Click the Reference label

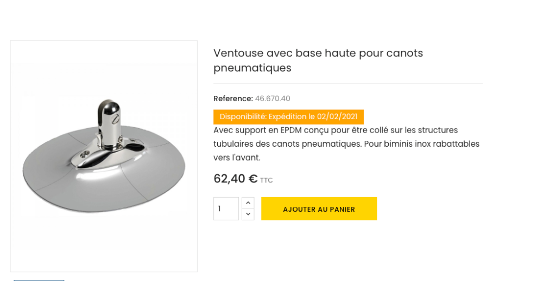pyautogui.click(x=233, y=99)
